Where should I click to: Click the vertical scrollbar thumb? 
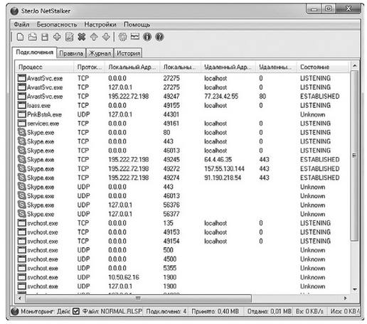pyautogui.click(x=354, y=156)
